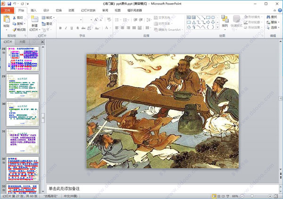Screen dimensions: 283x199
Task: Open the 文件 File tab
Action: tap(7, 10)
